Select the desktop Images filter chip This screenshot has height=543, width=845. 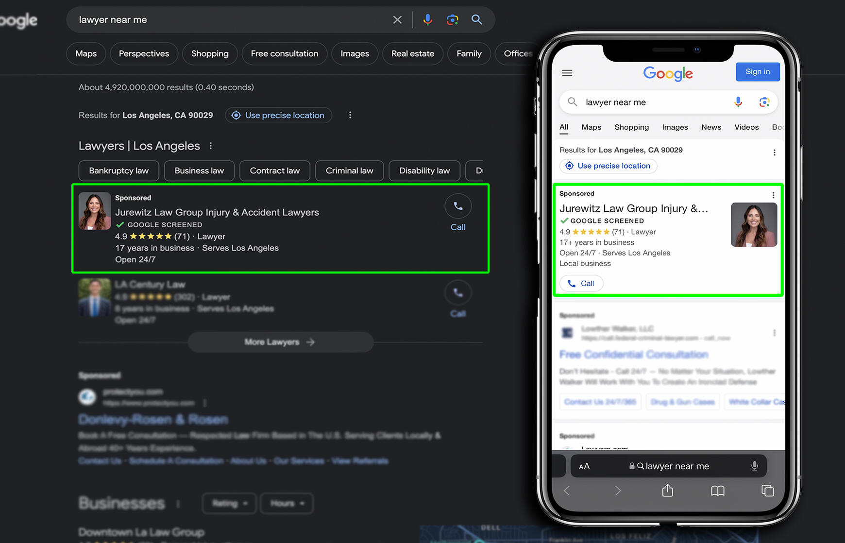355,54
